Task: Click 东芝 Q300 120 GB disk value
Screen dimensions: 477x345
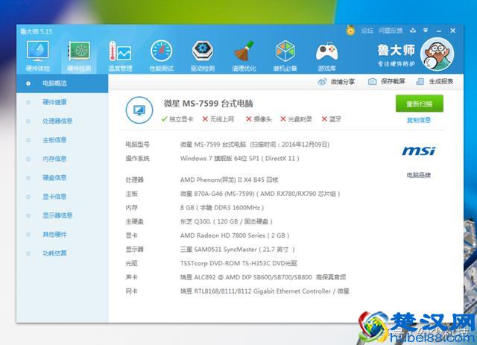Action: coord(226,221)
